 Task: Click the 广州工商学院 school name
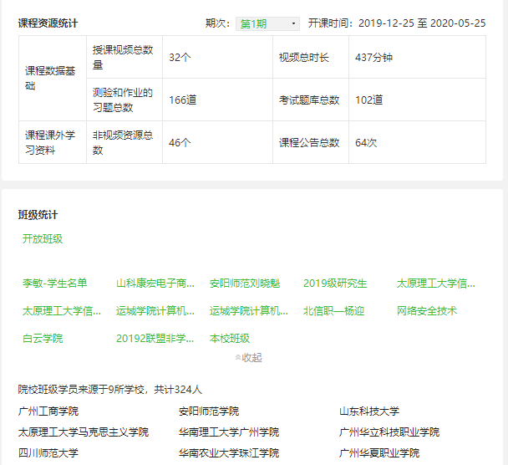tap(48, 411)
